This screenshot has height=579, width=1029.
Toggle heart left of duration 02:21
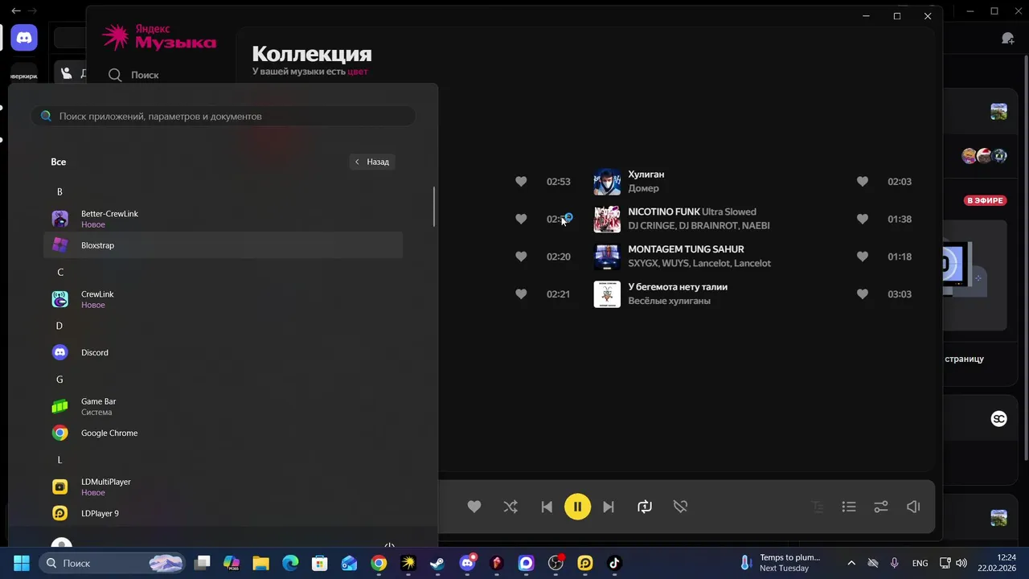[521, 294]
